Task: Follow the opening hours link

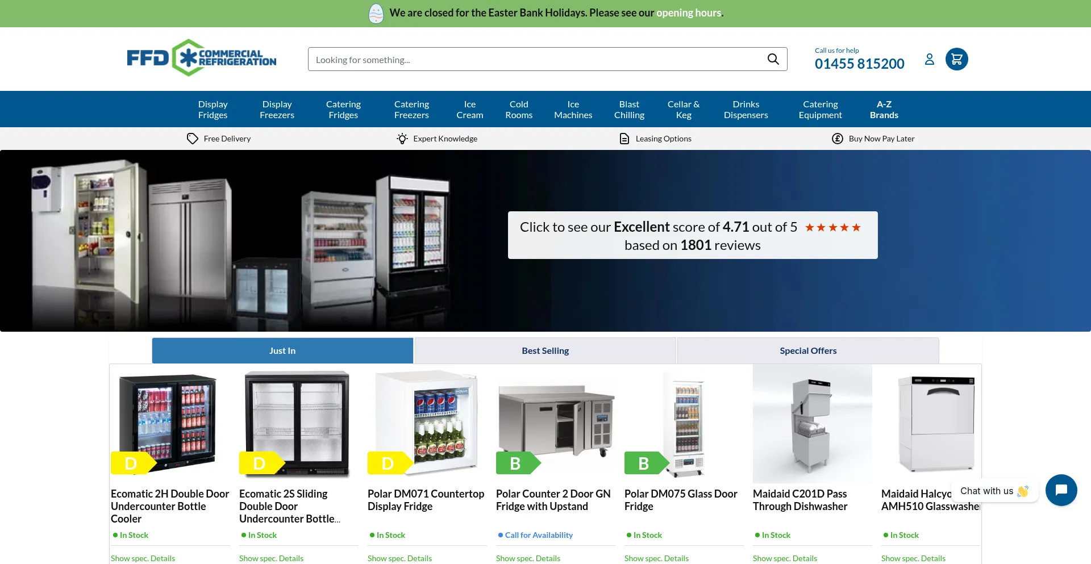Action: 688,13
